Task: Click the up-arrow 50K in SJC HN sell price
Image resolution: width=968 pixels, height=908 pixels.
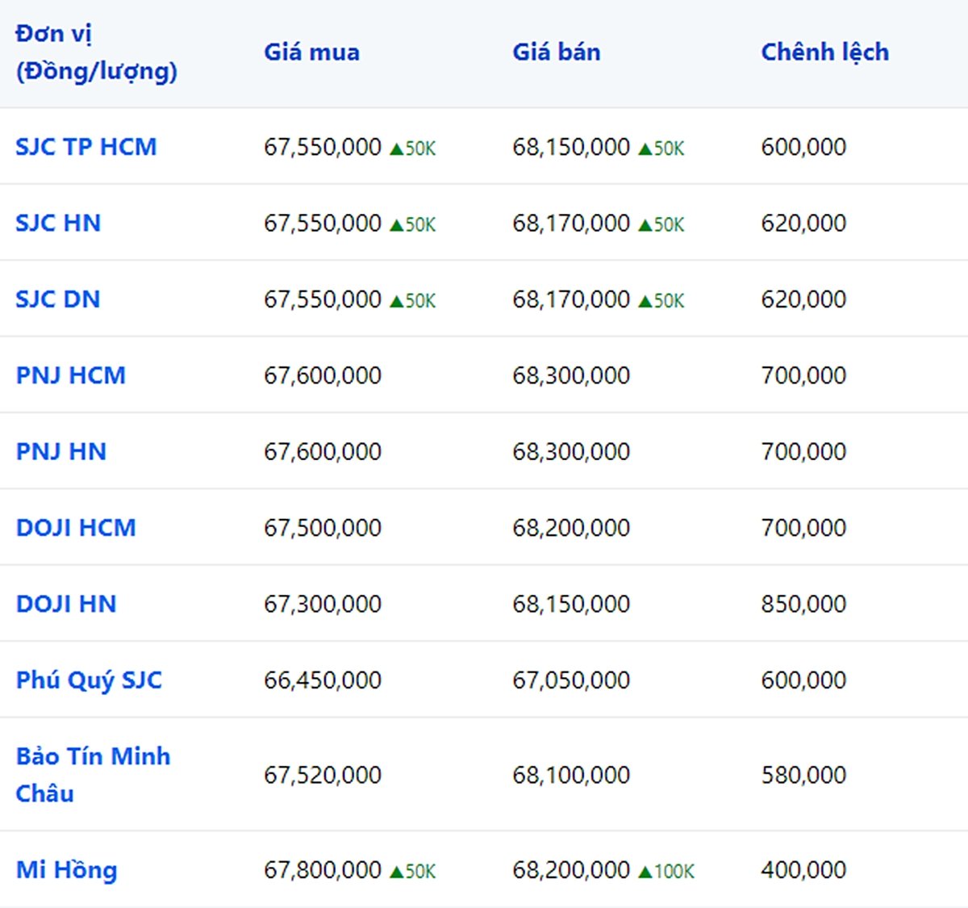Action: 661,224
